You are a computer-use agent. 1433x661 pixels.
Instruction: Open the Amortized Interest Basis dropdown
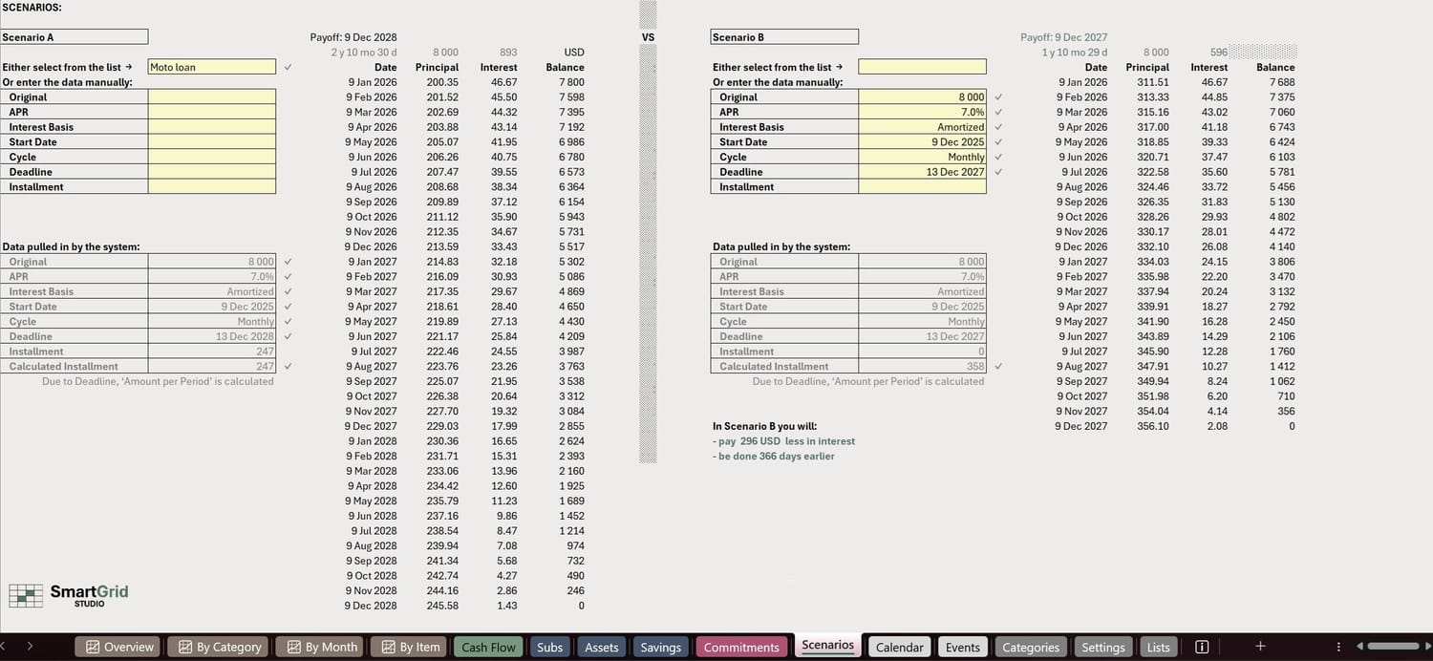[921, 126]
